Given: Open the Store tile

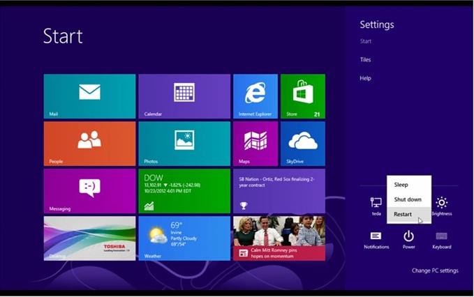Looking at the screenshot, I should point(303,96).
